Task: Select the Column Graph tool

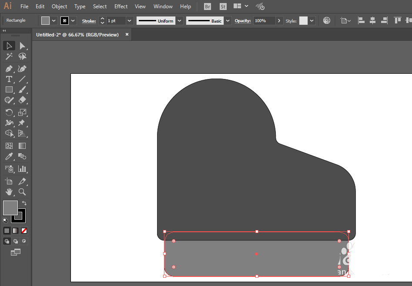Action: (22, 169)
